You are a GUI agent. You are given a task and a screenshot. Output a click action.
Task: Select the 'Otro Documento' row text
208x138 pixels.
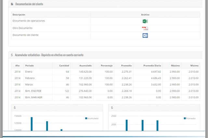click(x=22, y=28)
